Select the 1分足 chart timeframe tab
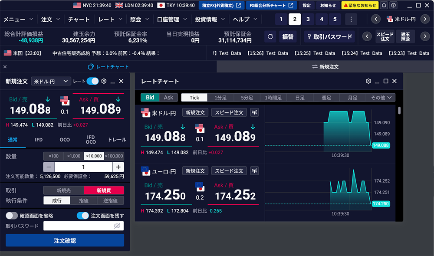Screen dimensions: 434x256 coord(221,98)
